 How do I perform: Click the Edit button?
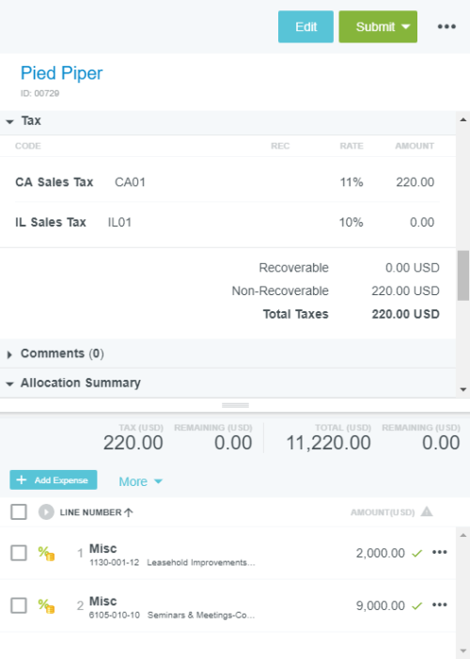[305, 27]
